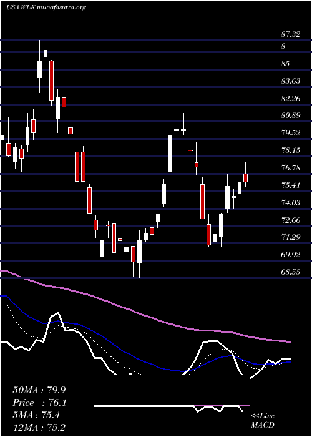Click the Price : 76.1 readout

(x=40, y=403)
